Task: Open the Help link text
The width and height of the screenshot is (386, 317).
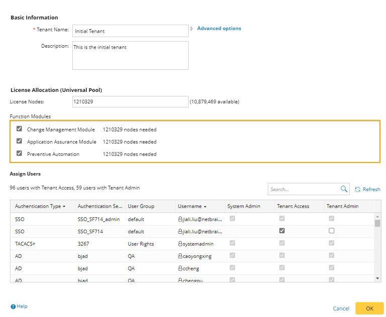Action: [22, 306]
